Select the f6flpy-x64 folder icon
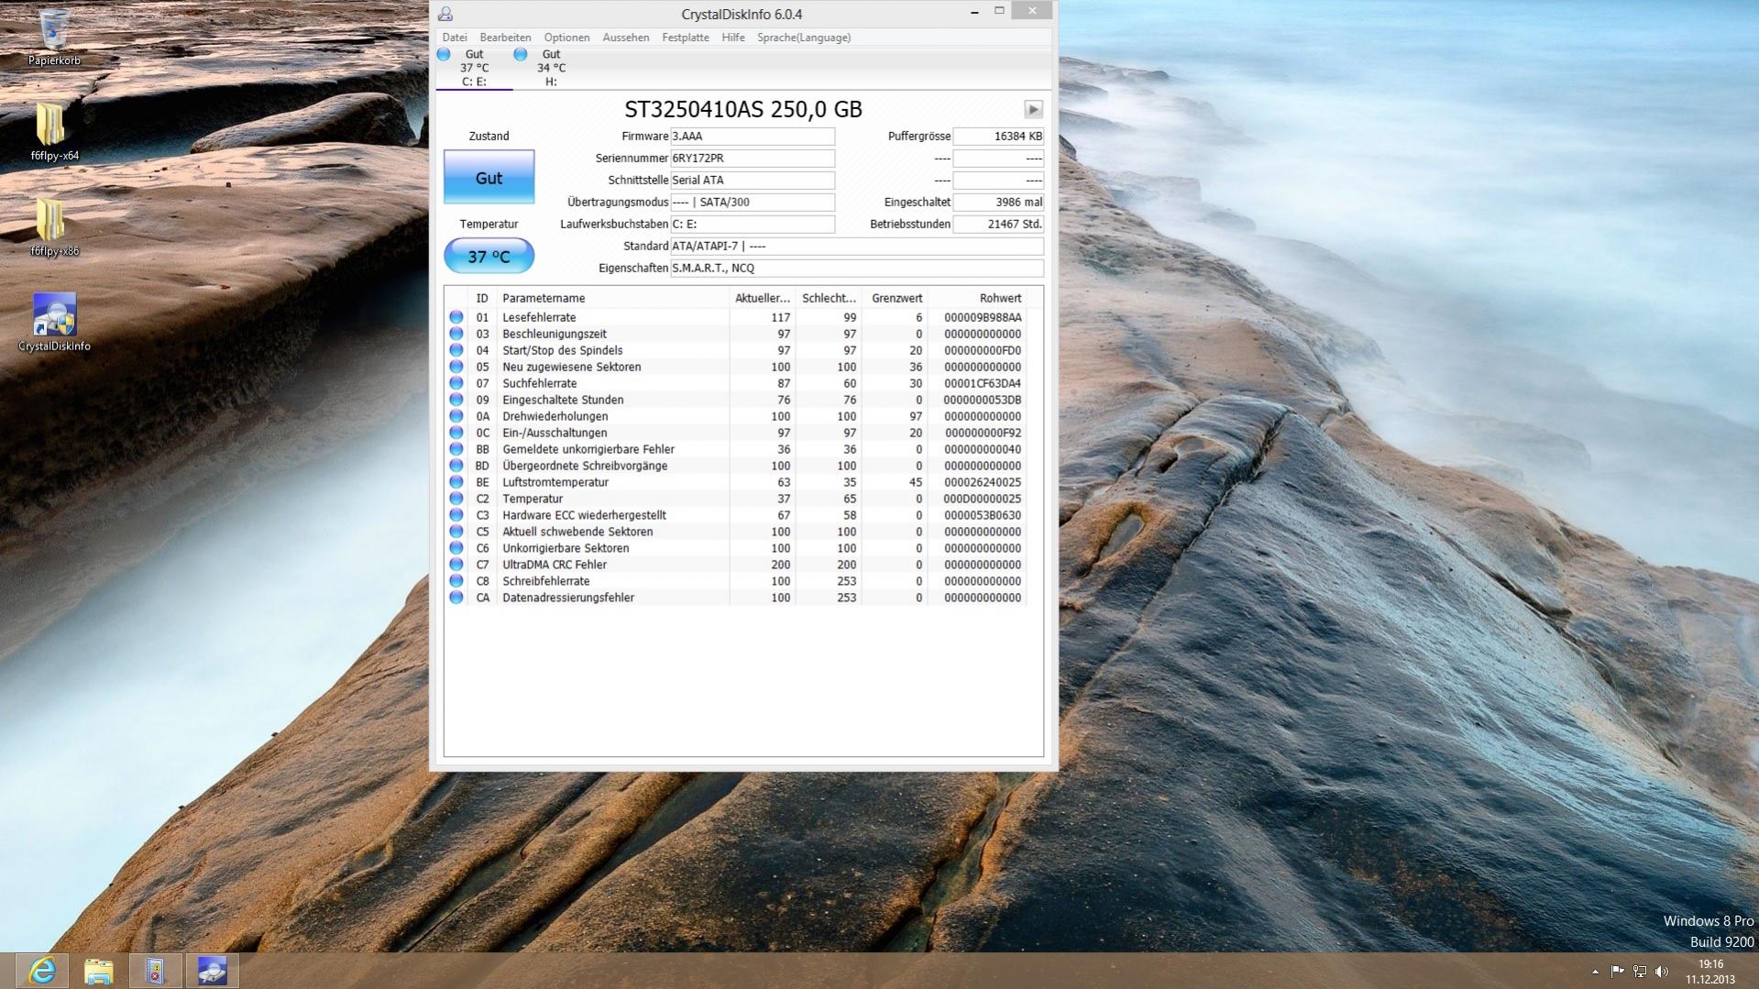 click(54, 132)
